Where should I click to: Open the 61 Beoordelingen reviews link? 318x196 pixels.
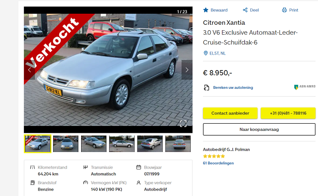(x=218, y=163)
